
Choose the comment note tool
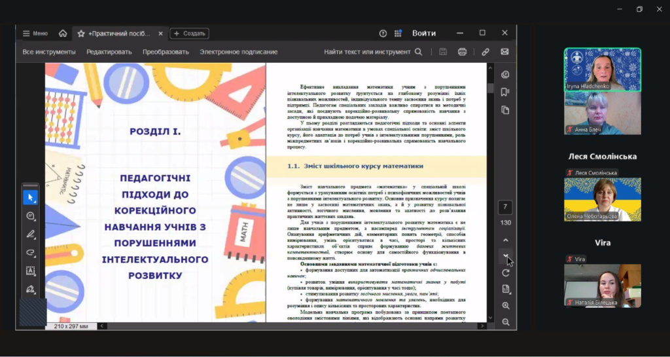(31, 216)
